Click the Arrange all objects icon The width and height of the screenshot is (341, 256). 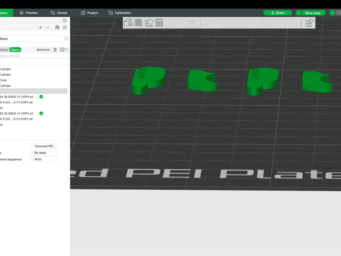(159, 23)
